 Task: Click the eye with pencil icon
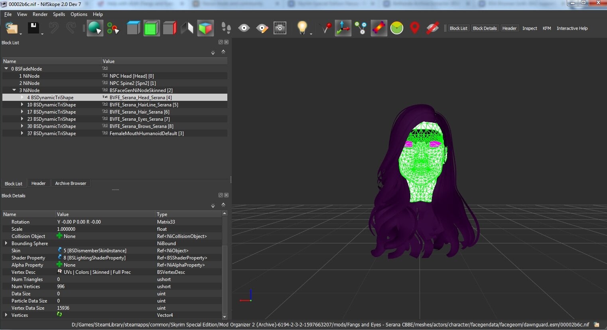pyautogui.click(x=262, y=28)
